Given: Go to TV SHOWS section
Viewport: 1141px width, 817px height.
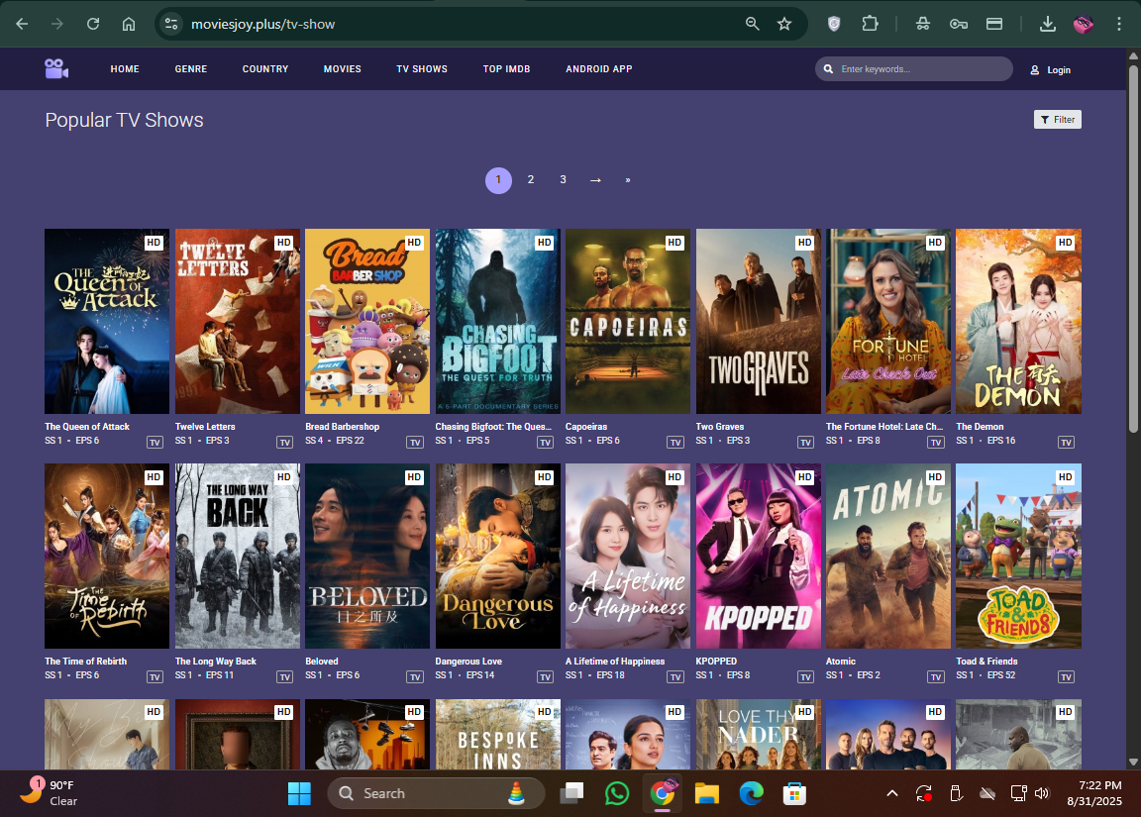Looking at the screenshot, I should (422, 69).
